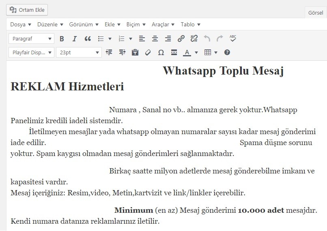Click text 'Spama düşme sorunu'
Screen dimensions: 327x231
click(x=276, y=143)
